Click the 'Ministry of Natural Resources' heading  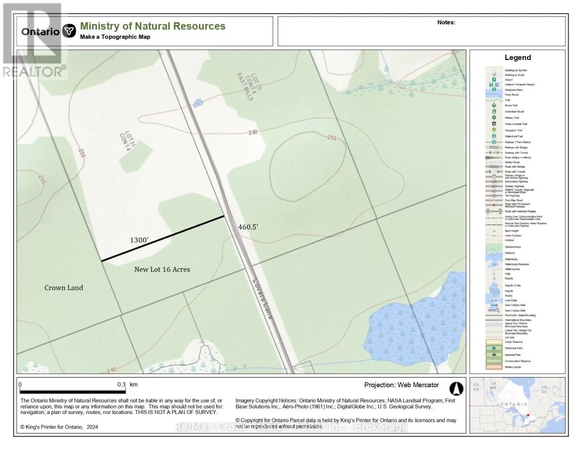(x=153, y=26)
